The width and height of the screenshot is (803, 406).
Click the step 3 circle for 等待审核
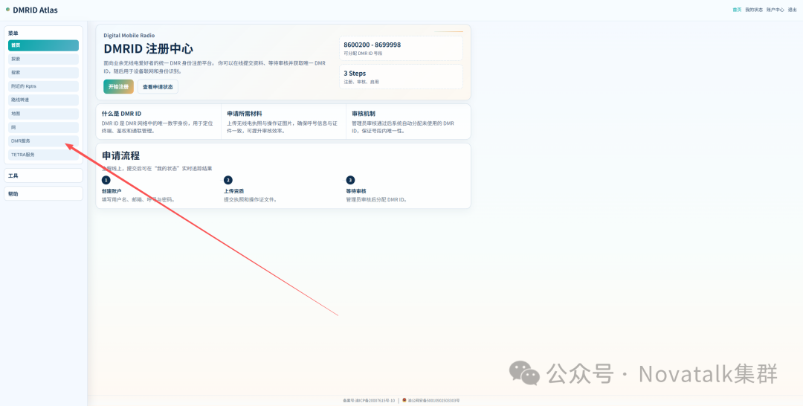[349, 180]
